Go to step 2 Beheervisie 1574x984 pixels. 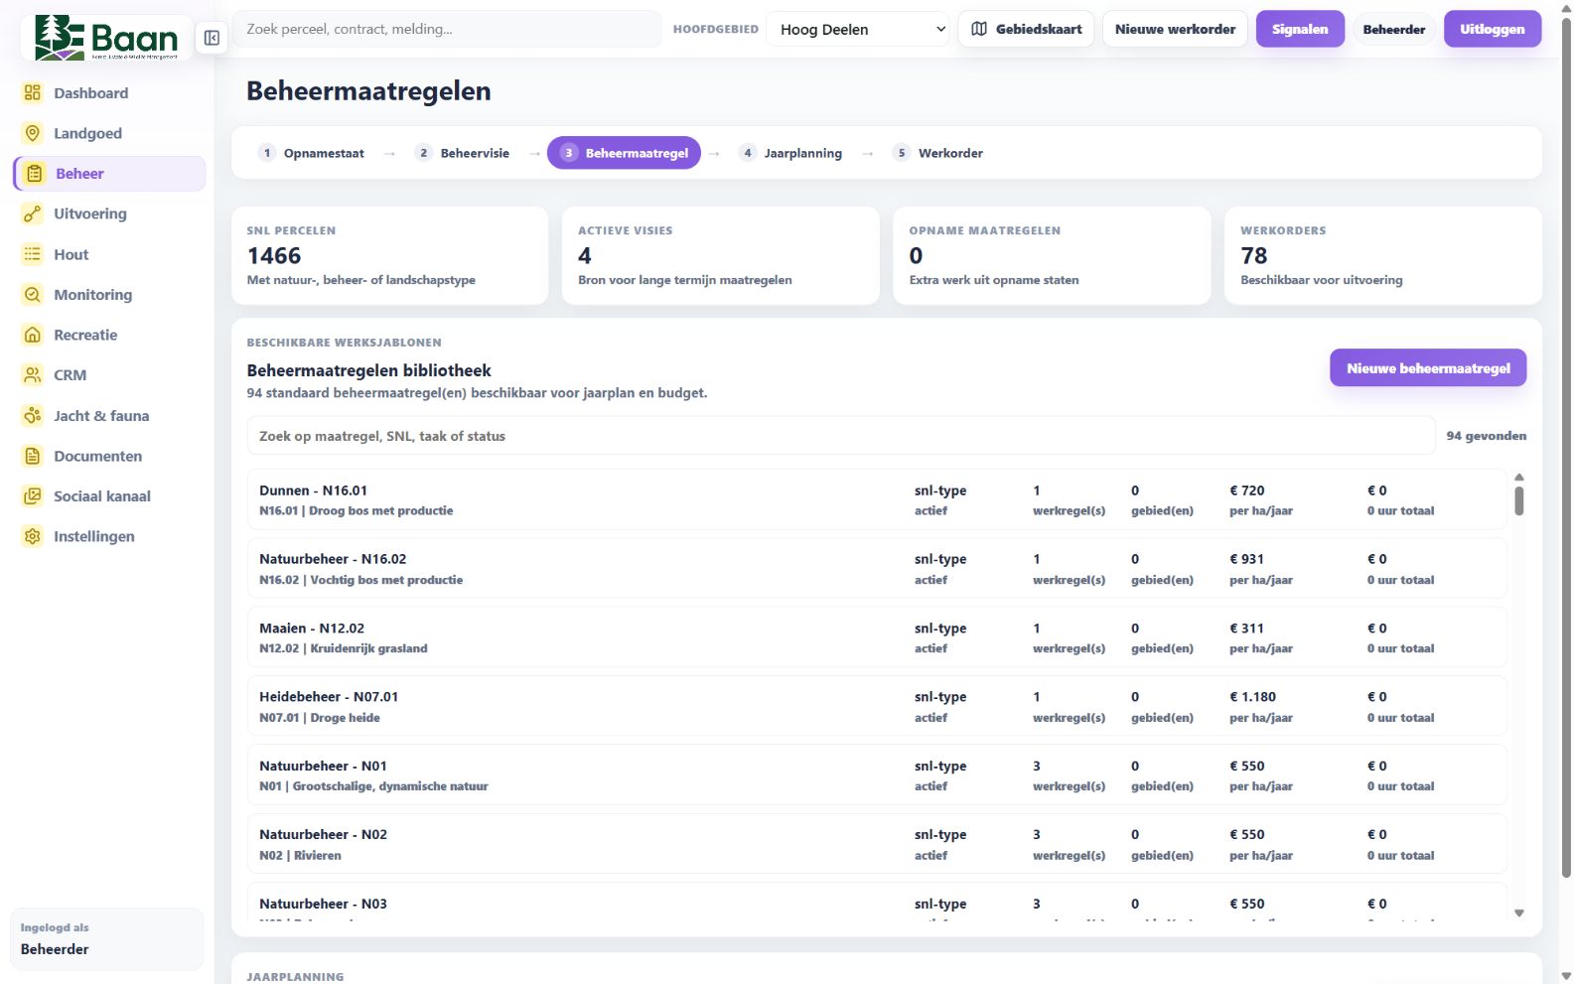[x=463, y=153]
